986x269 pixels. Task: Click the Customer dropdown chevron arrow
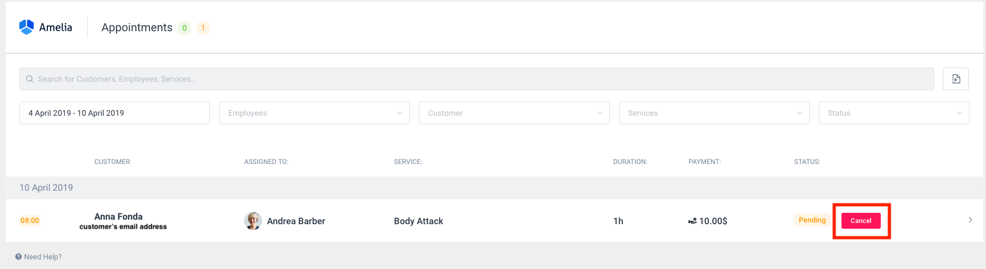click(x=600, y=113)
